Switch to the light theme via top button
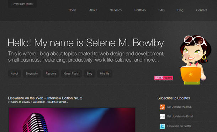The width and height of the screenshot is (217, 132). click(x=22, y=4)
